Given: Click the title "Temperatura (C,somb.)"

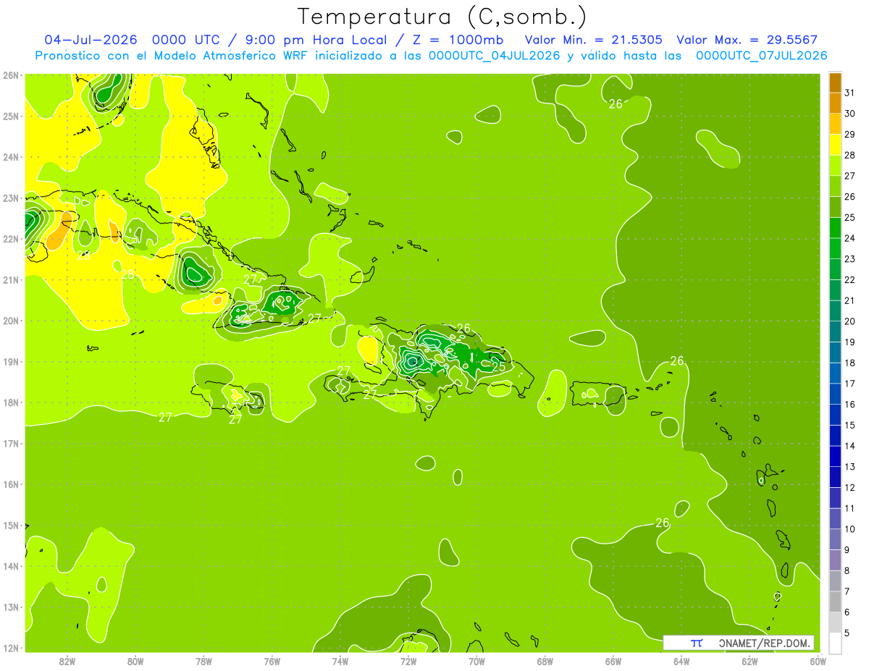Looking at the screenshot, I should click(x=442, y=15).
